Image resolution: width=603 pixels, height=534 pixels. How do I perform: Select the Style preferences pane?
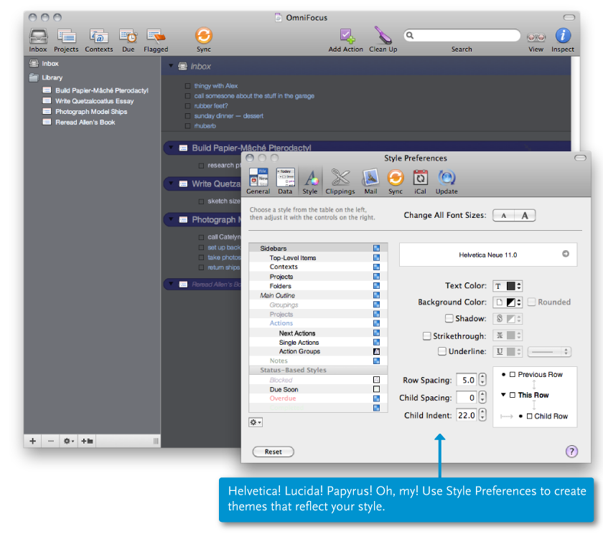(310, 181)
